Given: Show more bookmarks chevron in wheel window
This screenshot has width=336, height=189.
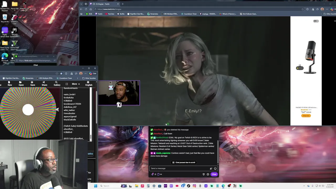Looking at the screenshot, I should (77, 78).
